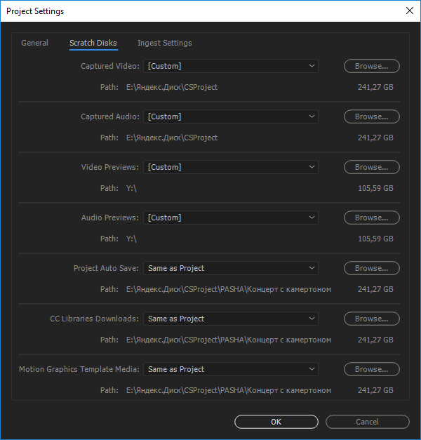This screenshot has height=440, width=421.
Task: Open the Captured Video location dropdown
Action: pos(231,66)
